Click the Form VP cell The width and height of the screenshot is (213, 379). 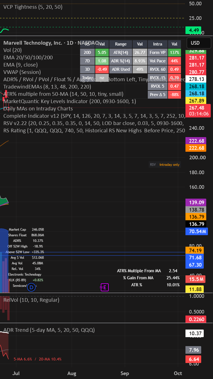click(x=158, y=52)
